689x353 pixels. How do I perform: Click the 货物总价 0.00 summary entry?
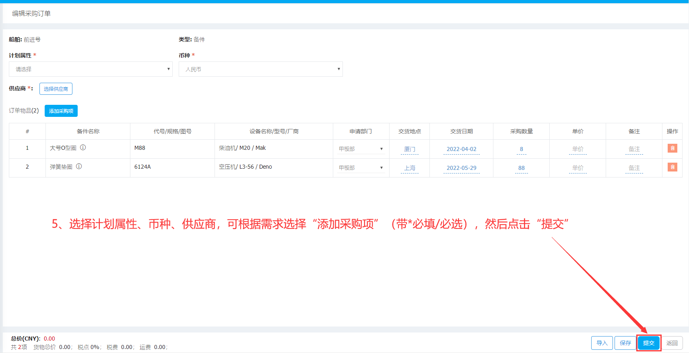pos(53,347)
